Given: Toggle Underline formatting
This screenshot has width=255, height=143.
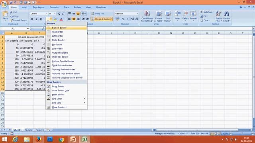Looking at the screenshot, I should [x=41, y=19].
